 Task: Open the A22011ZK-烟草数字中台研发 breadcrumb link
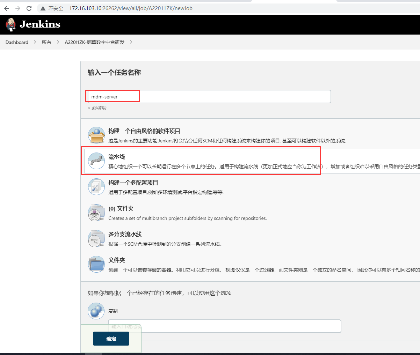pyautogui.click(x=95, y=42)
